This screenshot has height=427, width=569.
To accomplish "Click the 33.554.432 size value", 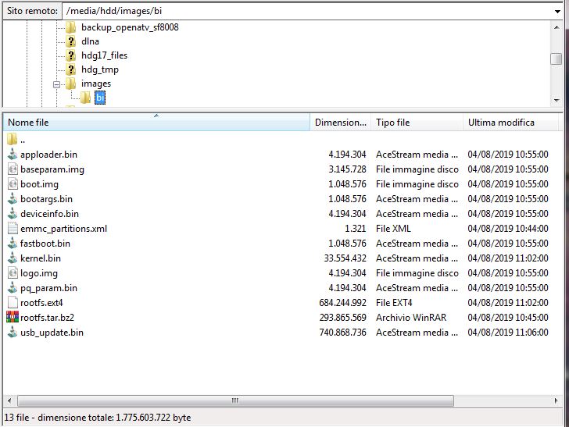I will pos(345,258).
